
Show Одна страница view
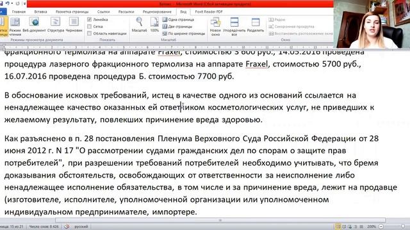click(x=178, y=20)
